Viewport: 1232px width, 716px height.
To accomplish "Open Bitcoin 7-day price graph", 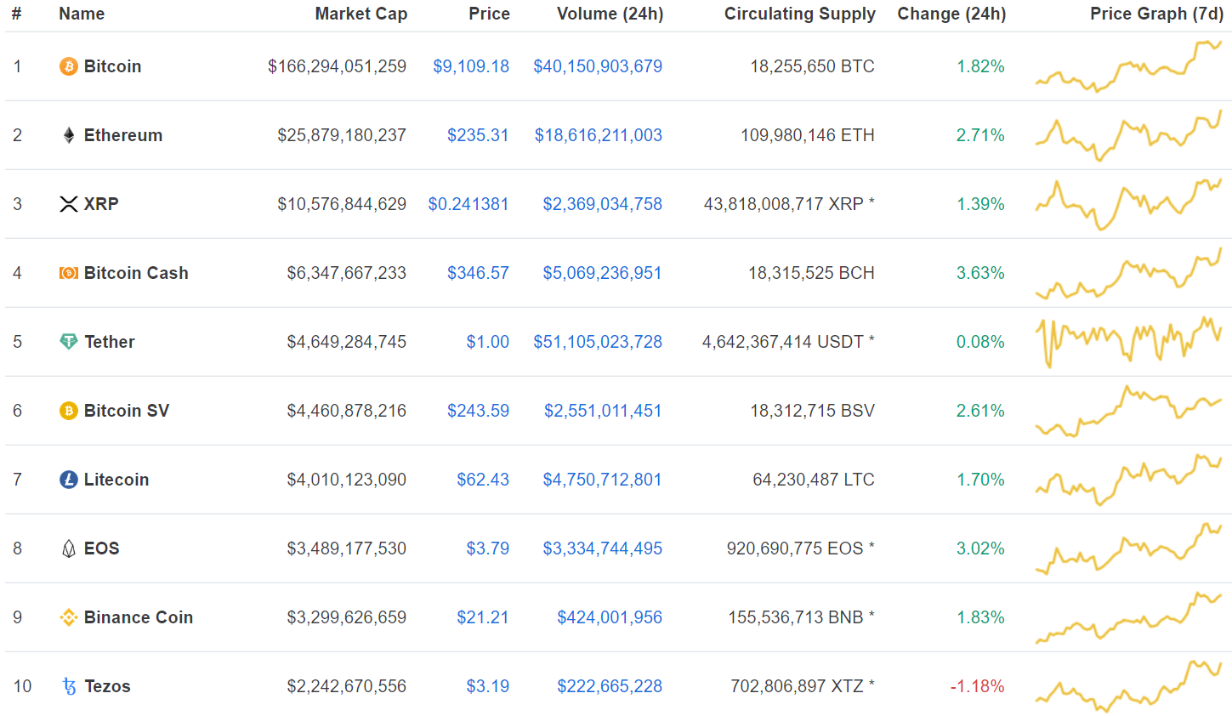I will (1128, 65).
